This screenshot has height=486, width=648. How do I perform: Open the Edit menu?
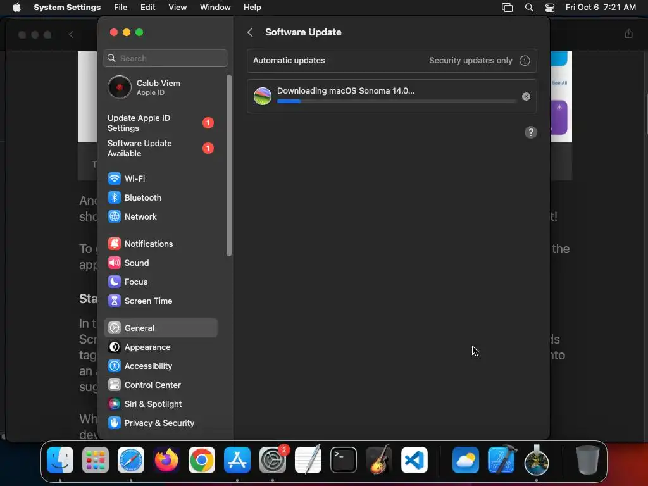pyautogui.click(x=147, y=8)
